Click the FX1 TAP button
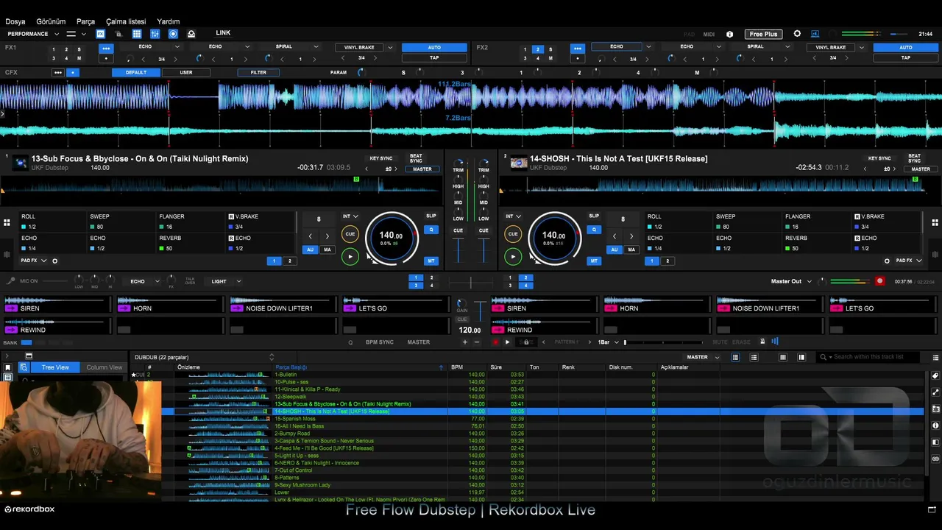The image size is (942, 530). coord(434,57)
